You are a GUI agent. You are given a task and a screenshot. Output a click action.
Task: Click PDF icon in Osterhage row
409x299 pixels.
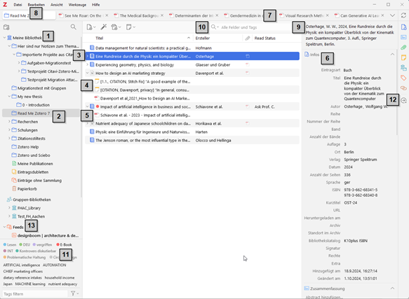pos(248,56)
